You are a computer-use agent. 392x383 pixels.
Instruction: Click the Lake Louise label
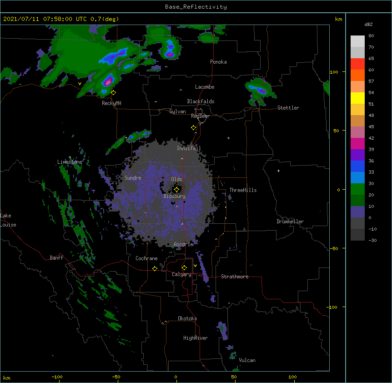point(8,220)
